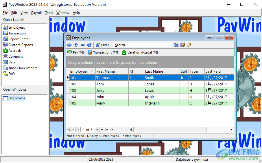Click the yellow X clear icon
Screen dimensions: 262x163
coord(189,45)
